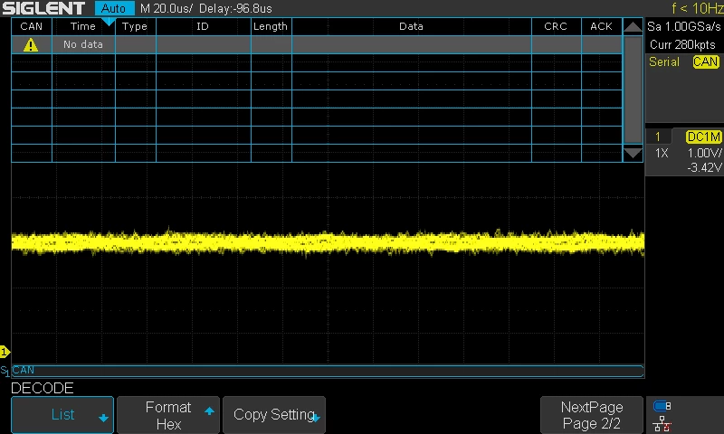Click the blue trigger delay marker triangle
This screenshot has width=724, height=434.
point(109,22)
